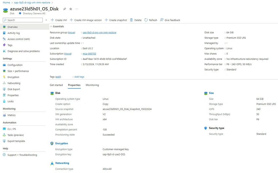Click move link next to Subscription

(68, 54)
